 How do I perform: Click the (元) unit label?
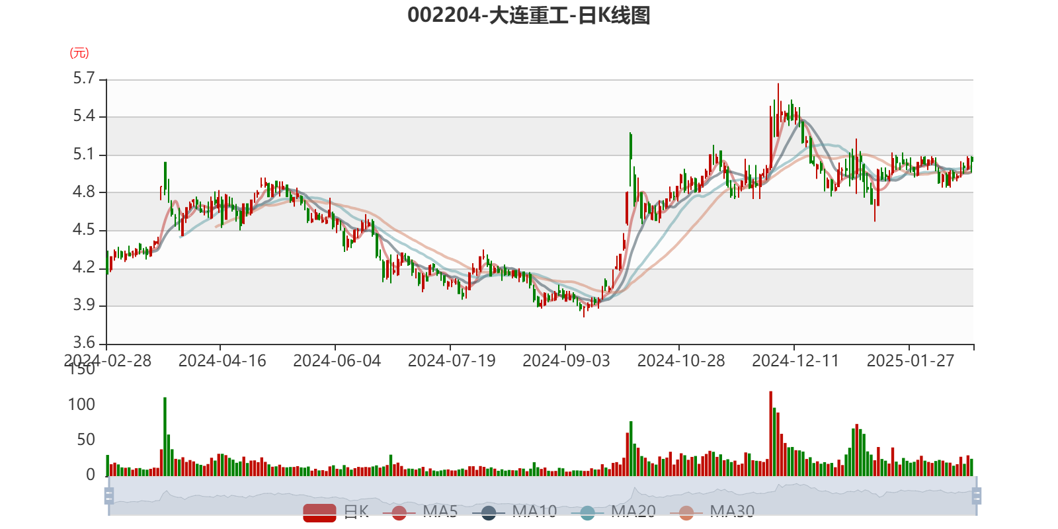pos(79,53)
